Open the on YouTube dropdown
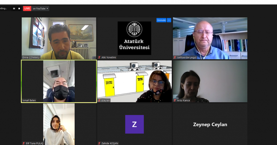The width and height of the screenshot is (277, 145). 40,8
